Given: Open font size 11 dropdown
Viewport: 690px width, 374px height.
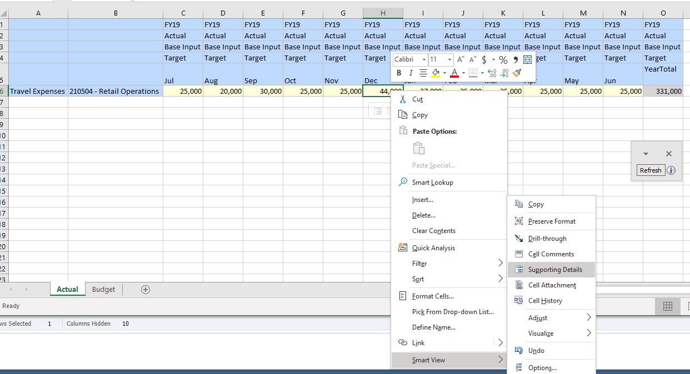Looking at the screenshot, I should click(x=450, y=59).
